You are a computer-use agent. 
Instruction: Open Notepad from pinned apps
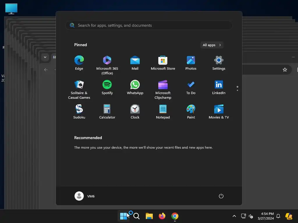coord(163,112)
